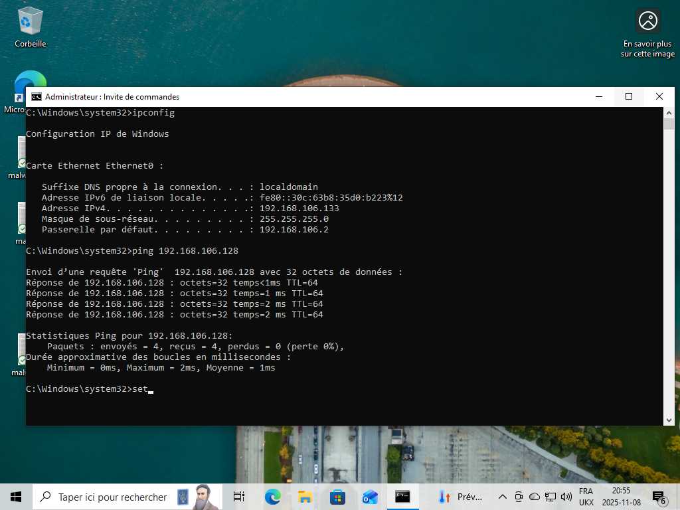The height and width of the screenshot is (510, 680).
Task: Click the 'En savoir plus sur cette image' icon
Action: coord(647,33)
